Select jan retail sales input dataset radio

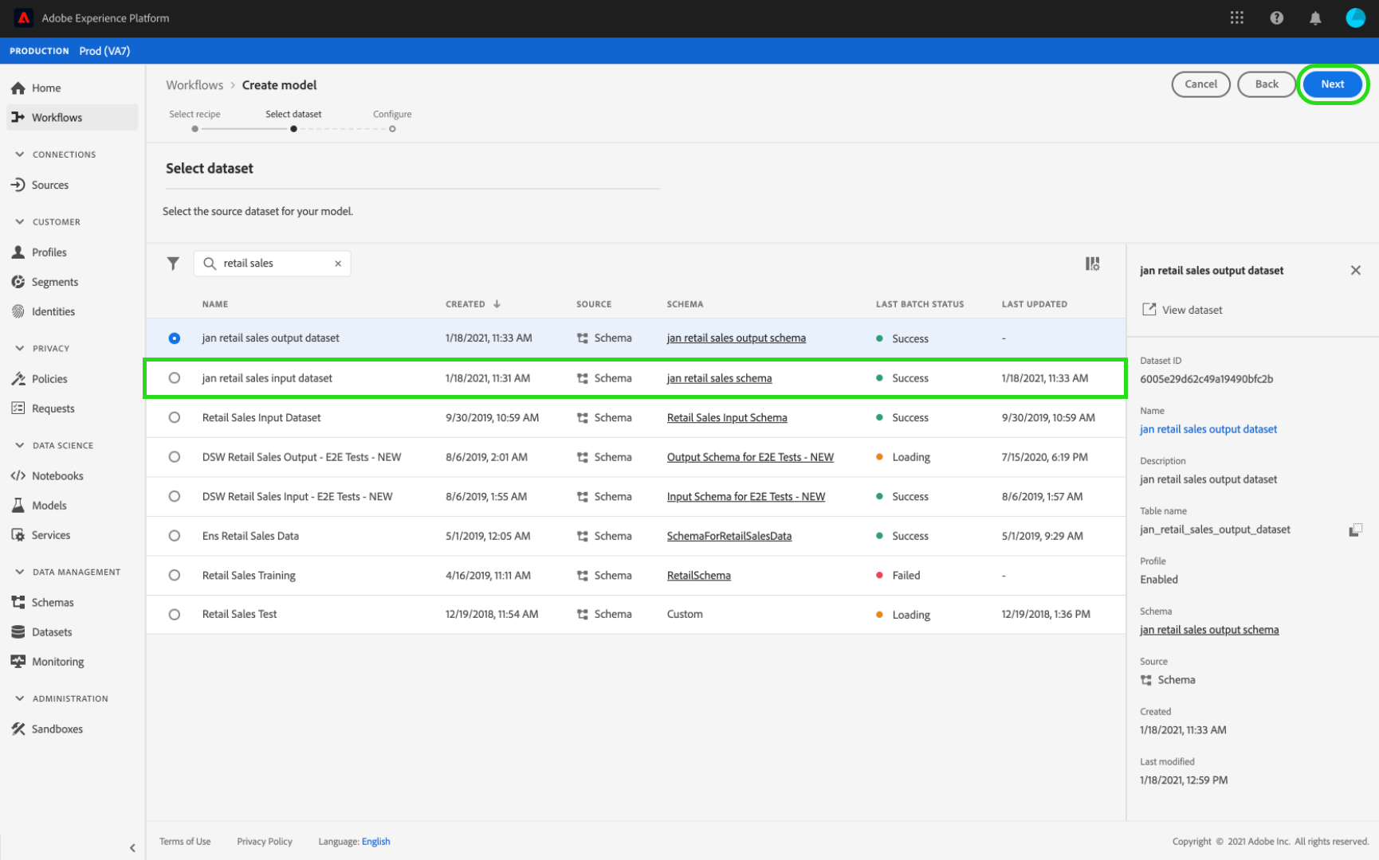pyautogui.click(x=175, y=378)
